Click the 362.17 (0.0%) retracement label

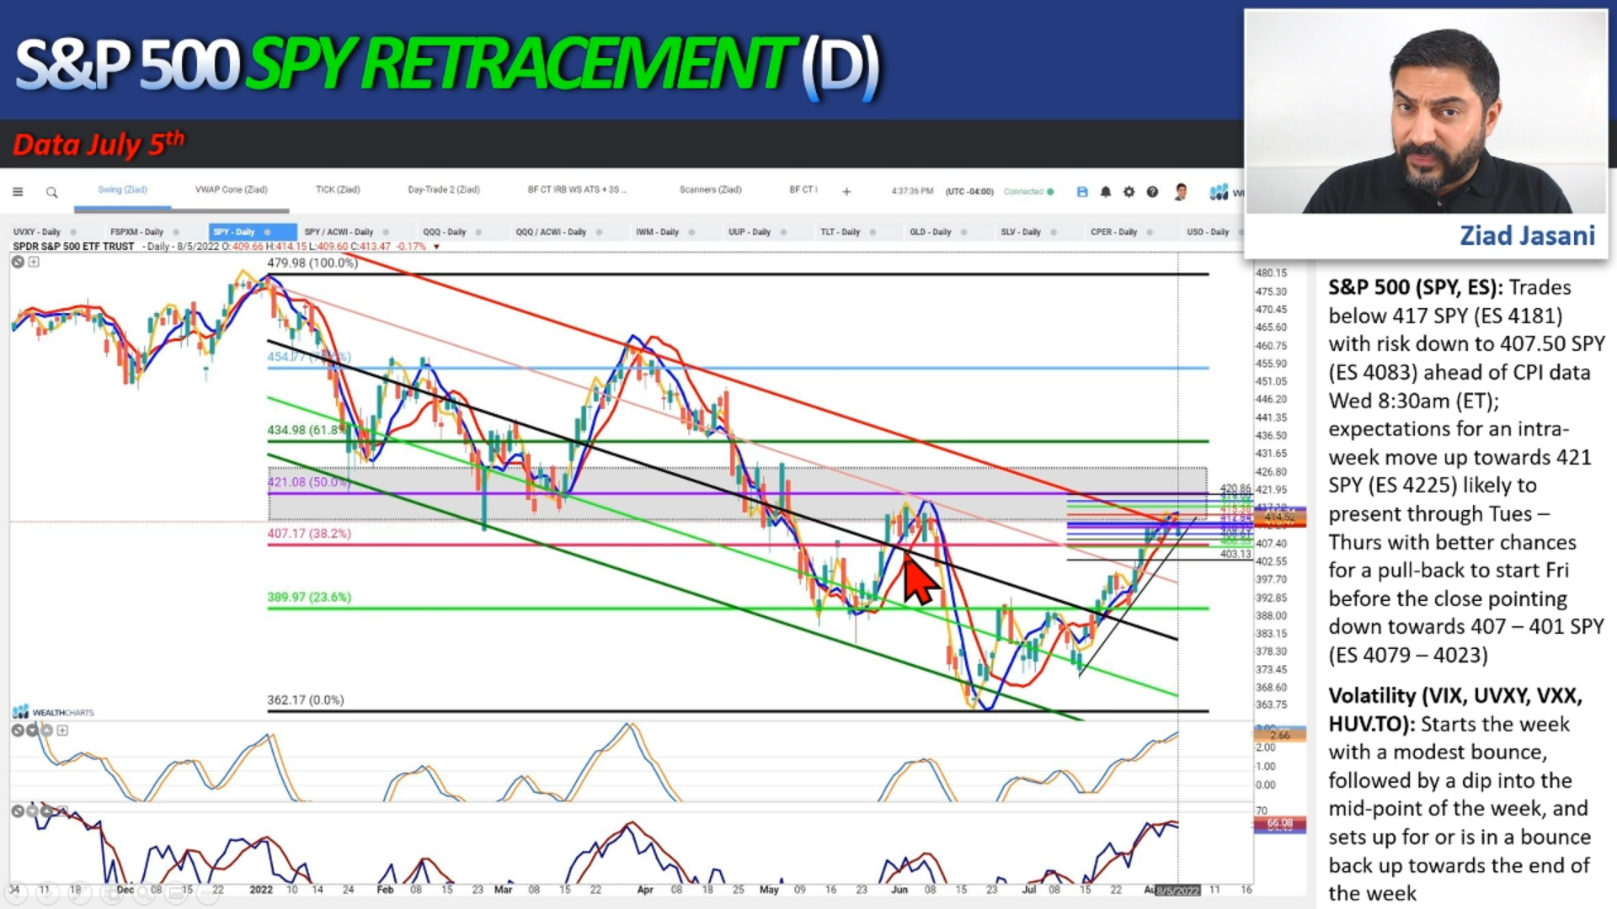[x=305, y=700]
